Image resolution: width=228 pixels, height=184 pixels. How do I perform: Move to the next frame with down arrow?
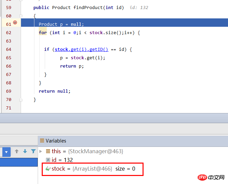(x=25, y=151)
